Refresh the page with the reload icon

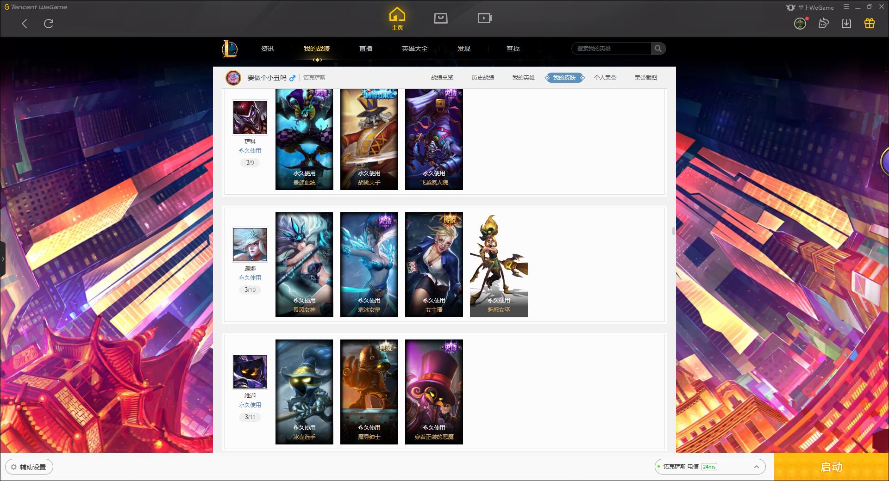coord(49,24)
